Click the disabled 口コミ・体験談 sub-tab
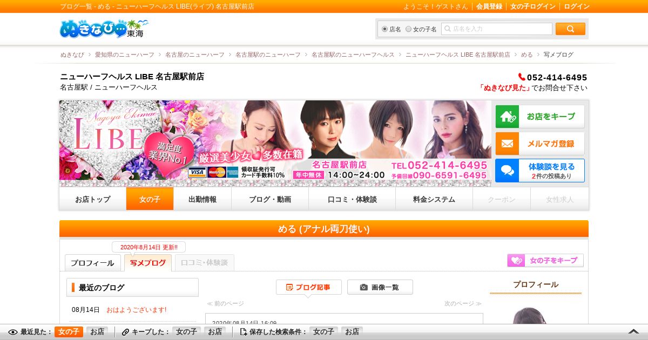 click(x=205, y=263)
